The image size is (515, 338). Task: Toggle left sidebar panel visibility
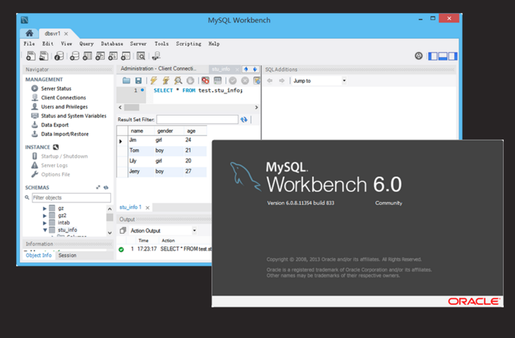pos(433,56)
